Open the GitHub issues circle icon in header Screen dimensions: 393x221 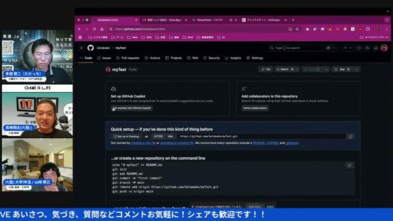[x=359, y=48]
